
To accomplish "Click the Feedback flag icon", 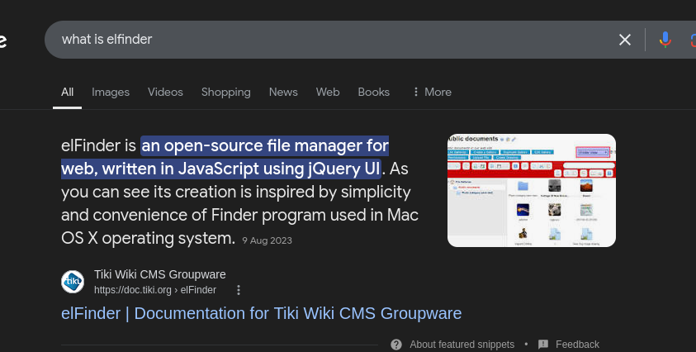I will [x=543, y=345].
